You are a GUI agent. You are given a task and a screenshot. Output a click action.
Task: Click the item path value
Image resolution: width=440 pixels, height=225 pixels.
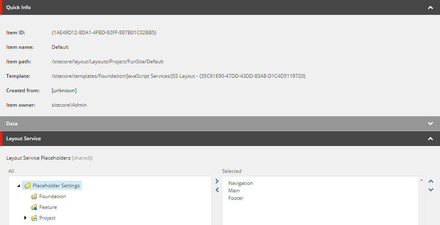pos(108,62)
